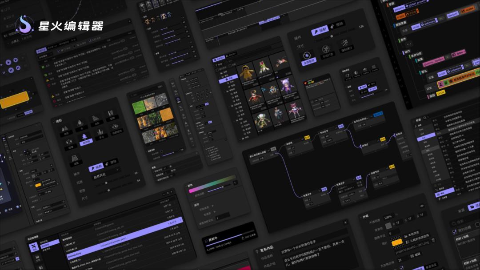Click the question mark button in 颜色 panel
Screen dimensions: 480x270
click(235, 183)
